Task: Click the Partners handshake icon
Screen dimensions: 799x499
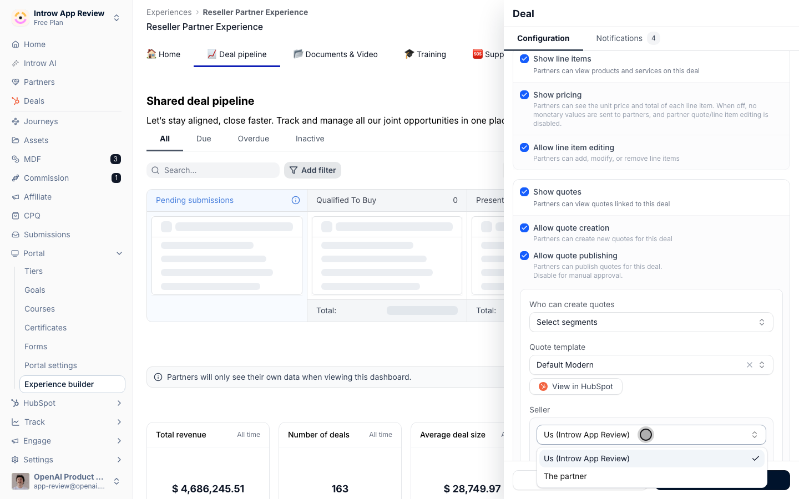Action: pos(16,82)
